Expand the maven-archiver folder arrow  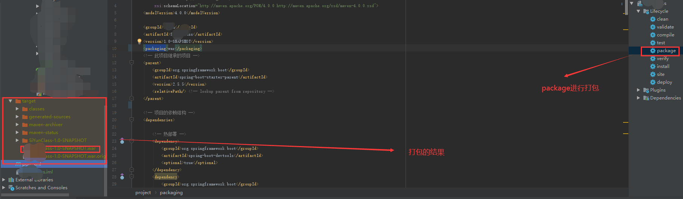coord(17,125)
